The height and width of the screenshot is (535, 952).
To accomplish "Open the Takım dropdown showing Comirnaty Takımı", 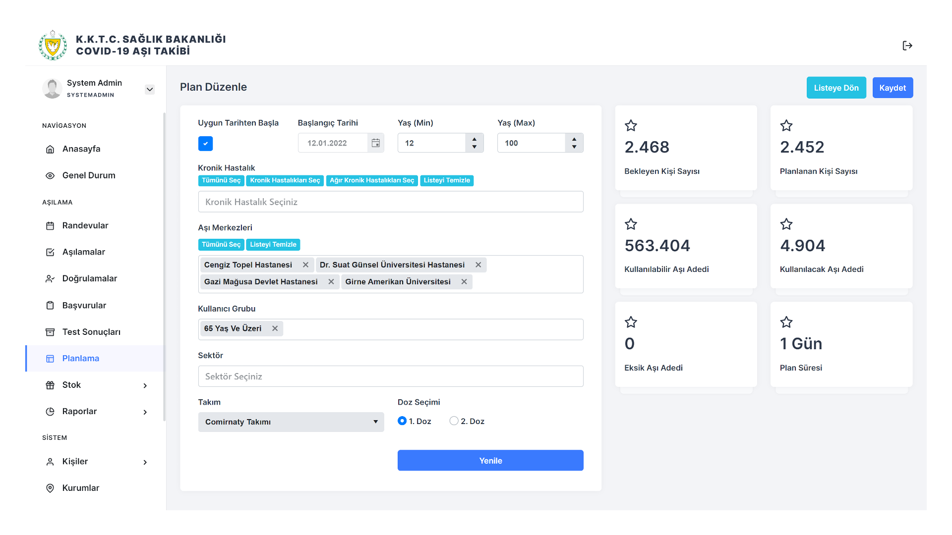I will tap(291, 422).
